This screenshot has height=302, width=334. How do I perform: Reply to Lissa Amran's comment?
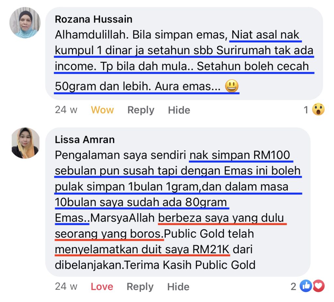[x=140, y=287]
